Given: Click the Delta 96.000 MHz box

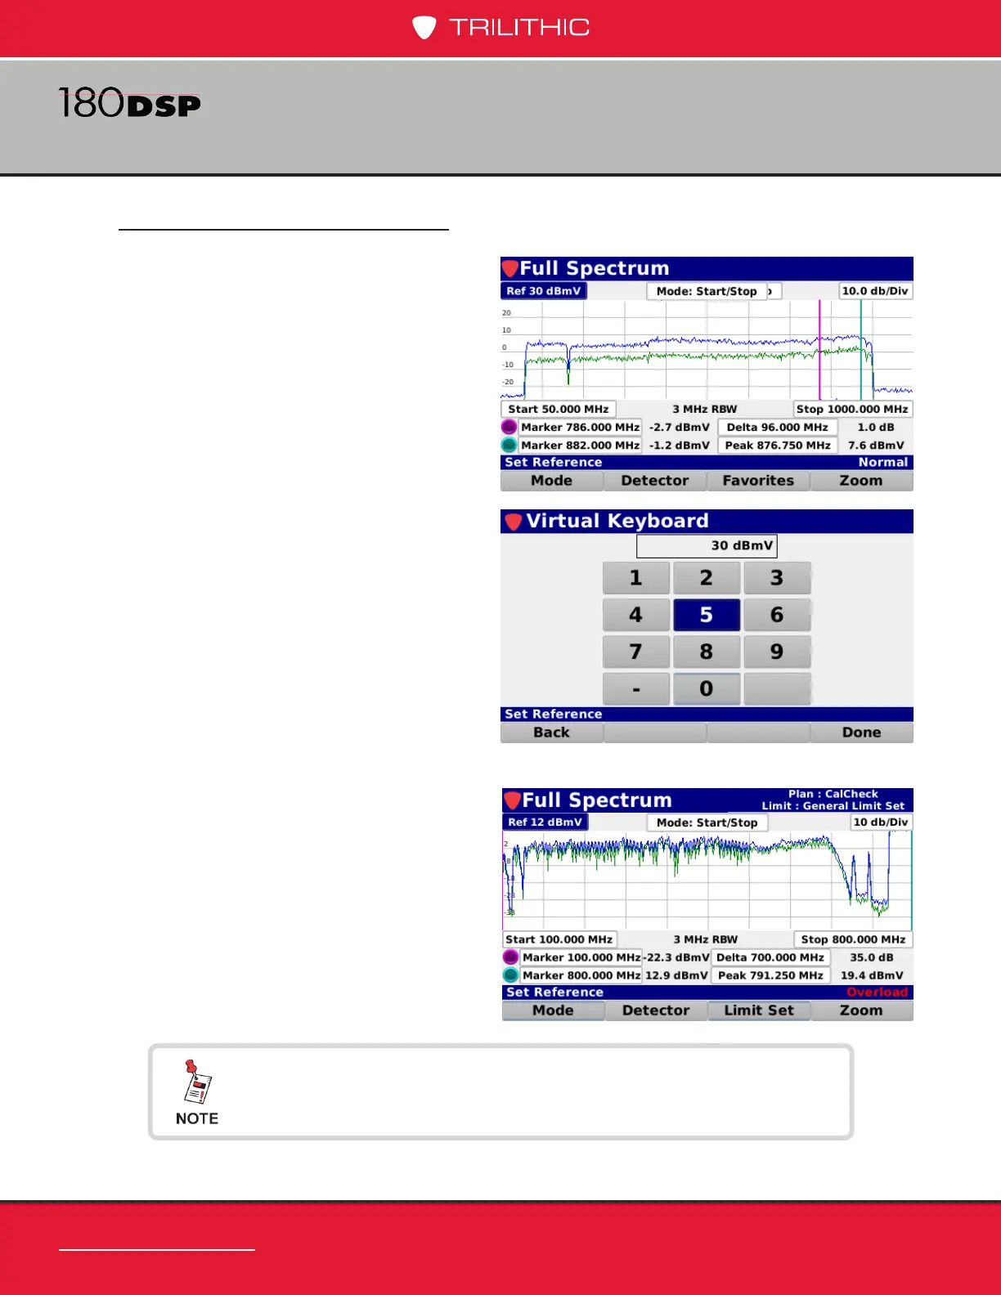Looking at the screenshot, I should point(777,428).
